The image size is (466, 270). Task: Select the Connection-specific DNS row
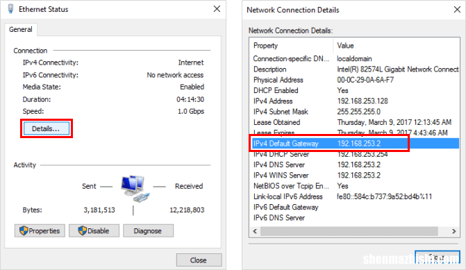pos(355,58)
